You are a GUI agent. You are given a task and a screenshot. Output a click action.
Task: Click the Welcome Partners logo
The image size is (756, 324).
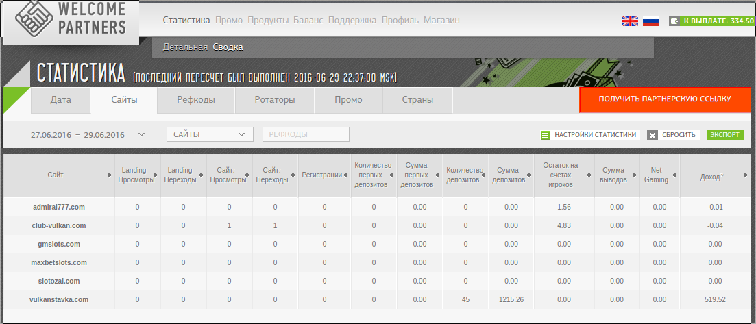click(x=71, y=21)
